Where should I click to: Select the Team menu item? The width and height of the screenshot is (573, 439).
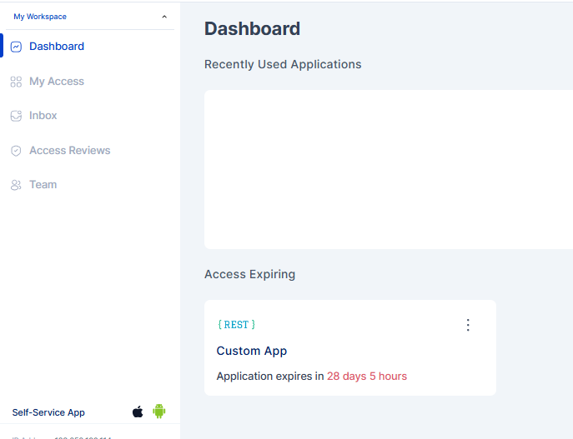43,185
